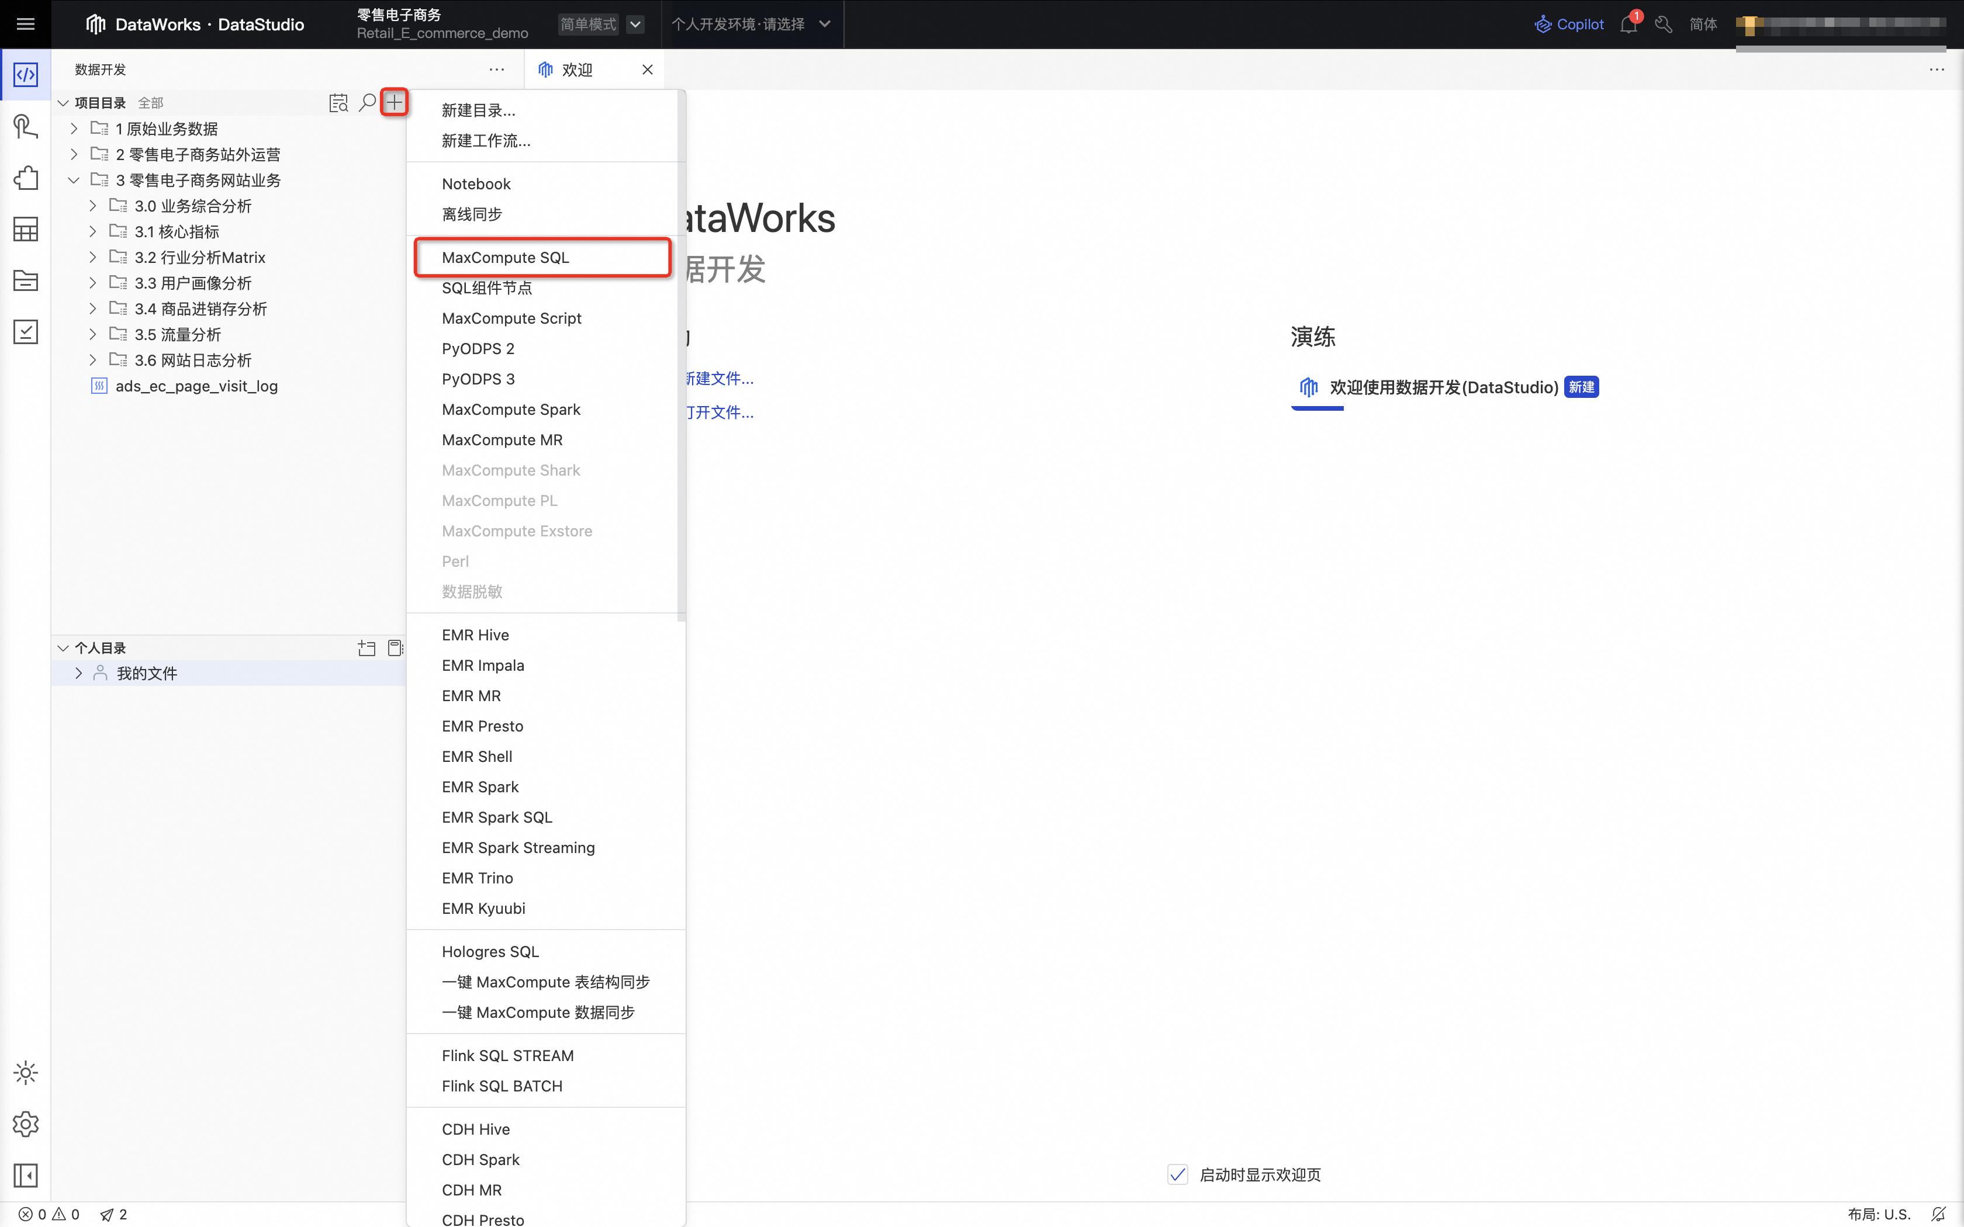Collapse the 3 零售电子商务网站业务 folder
The image size is (1964, 1227).
[73, 180]
